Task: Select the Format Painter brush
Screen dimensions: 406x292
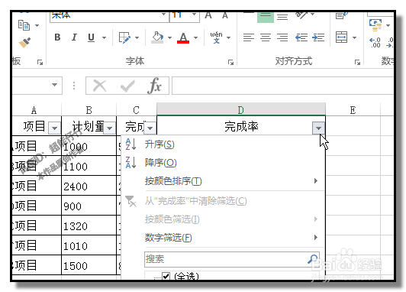Action: pos(25,43)
